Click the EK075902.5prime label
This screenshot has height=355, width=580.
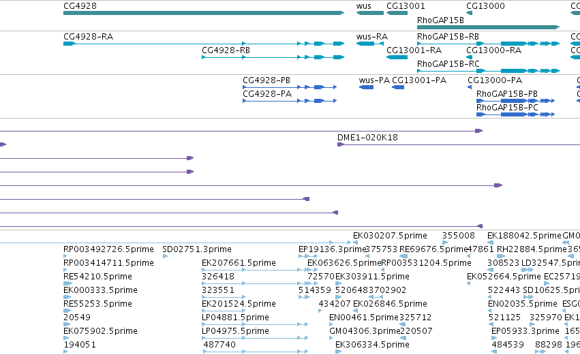pyautogui.click(x=100, y=331)
